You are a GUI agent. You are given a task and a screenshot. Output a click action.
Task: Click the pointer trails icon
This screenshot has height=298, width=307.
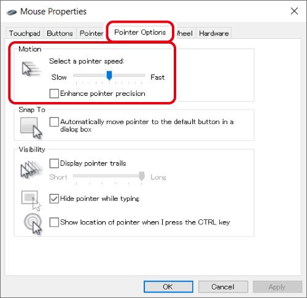point(31,169)
